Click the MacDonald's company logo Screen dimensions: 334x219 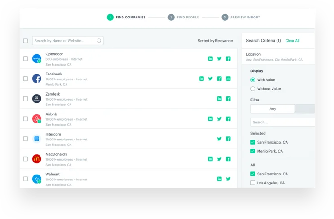pos(37,159)
